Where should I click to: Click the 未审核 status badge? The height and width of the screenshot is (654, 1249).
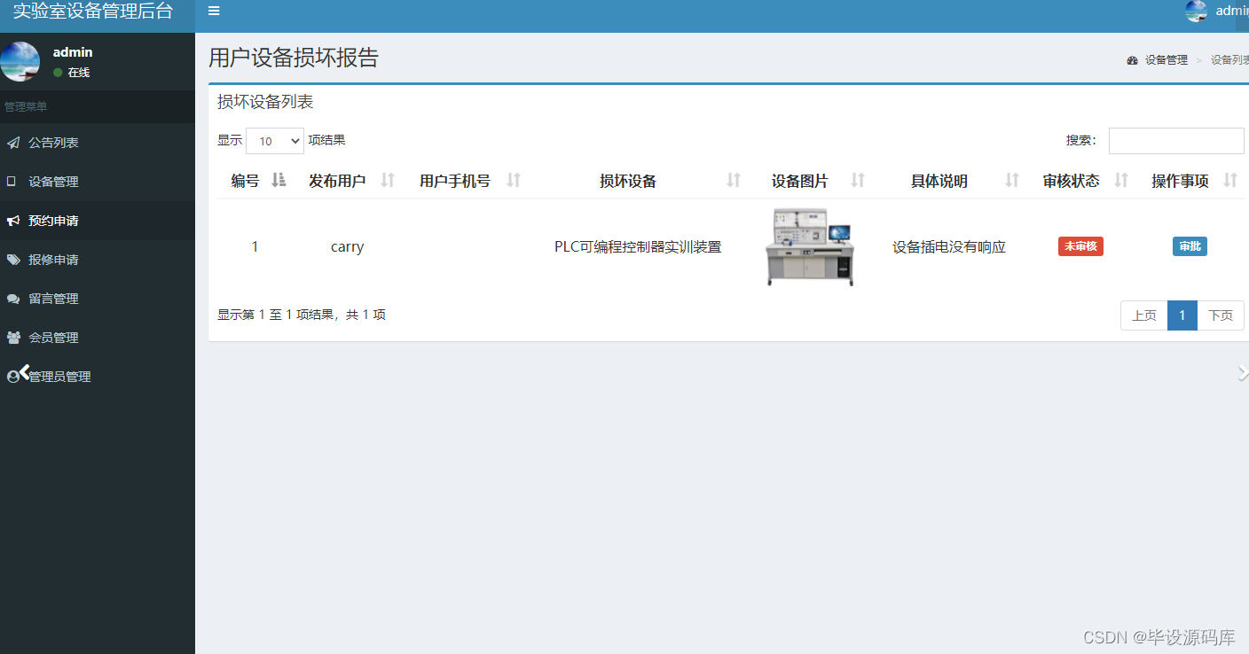1080,246
